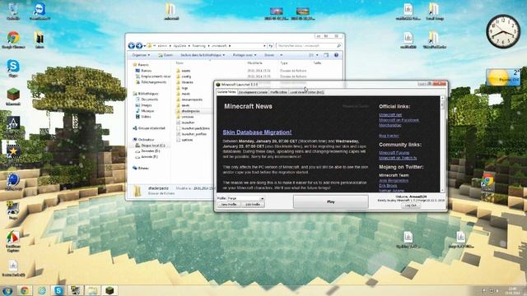This screenshot has height=296, width=527.
Task: Select Téléchargements in the Explorer sidebar
Action: (x=151, y=82)
